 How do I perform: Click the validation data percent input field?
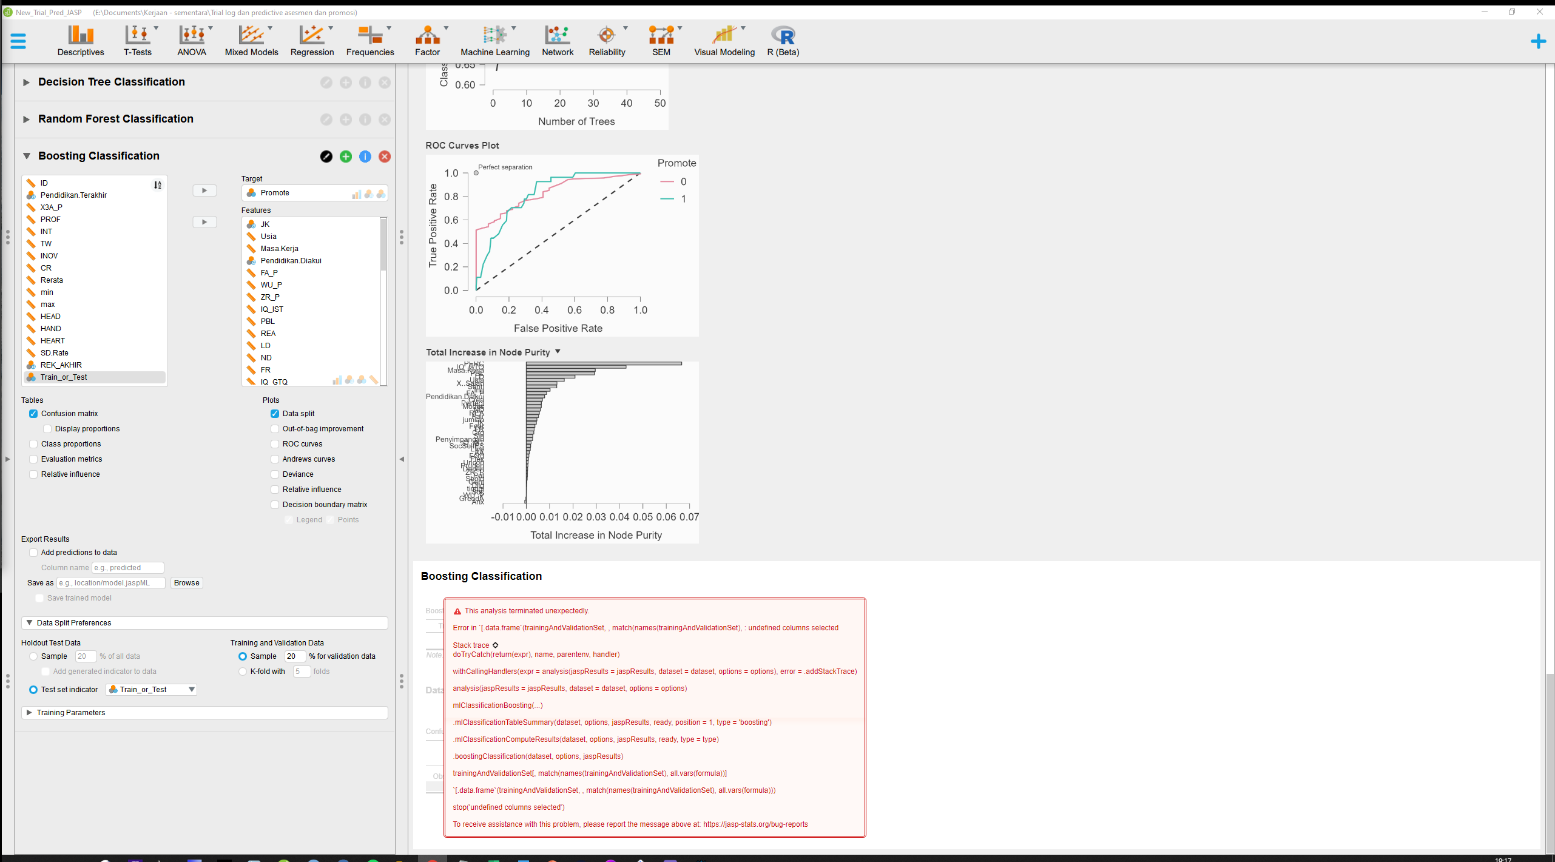coord(294,656)
